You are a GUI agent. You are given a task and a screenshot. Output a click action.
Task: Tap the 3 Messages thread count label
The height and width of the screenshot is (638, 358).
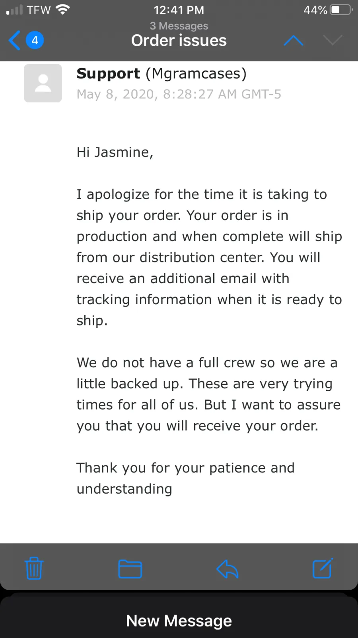coord(179,26)
